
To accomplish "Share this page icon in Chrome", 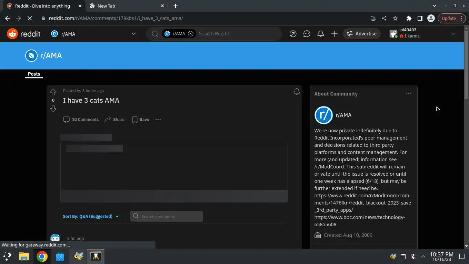I will coord(384,18).
